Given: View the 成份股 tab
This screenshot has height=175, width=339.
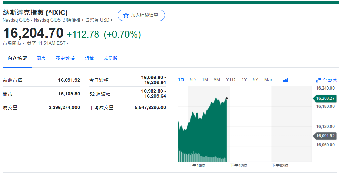Looking at the screenshot, I should tap(110, 58).
